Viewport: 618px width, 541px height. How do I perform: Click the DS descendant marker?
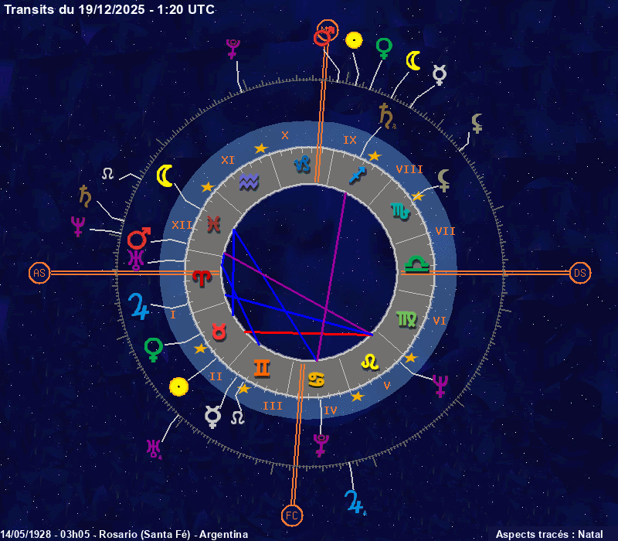click(x=580, y=273)
